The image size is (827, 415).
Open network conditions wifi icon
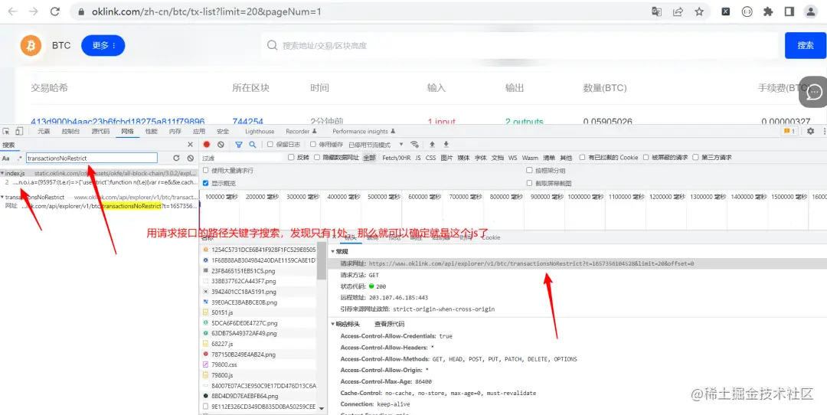(414, 145)
